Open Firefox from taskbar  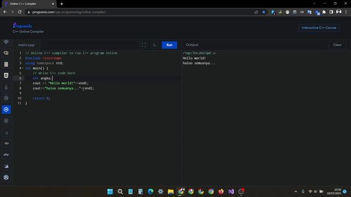pyautogui.click(x=221, y=192)
